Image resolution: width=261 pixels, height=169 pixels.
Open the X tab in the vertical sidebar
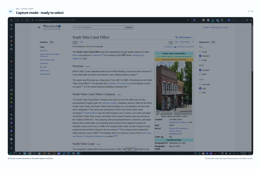click(11, 110)
